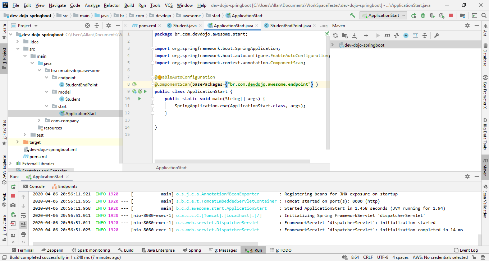The image size is (489, 261).
Task: Open Maven Settings wrench icon
Action: 437,35
